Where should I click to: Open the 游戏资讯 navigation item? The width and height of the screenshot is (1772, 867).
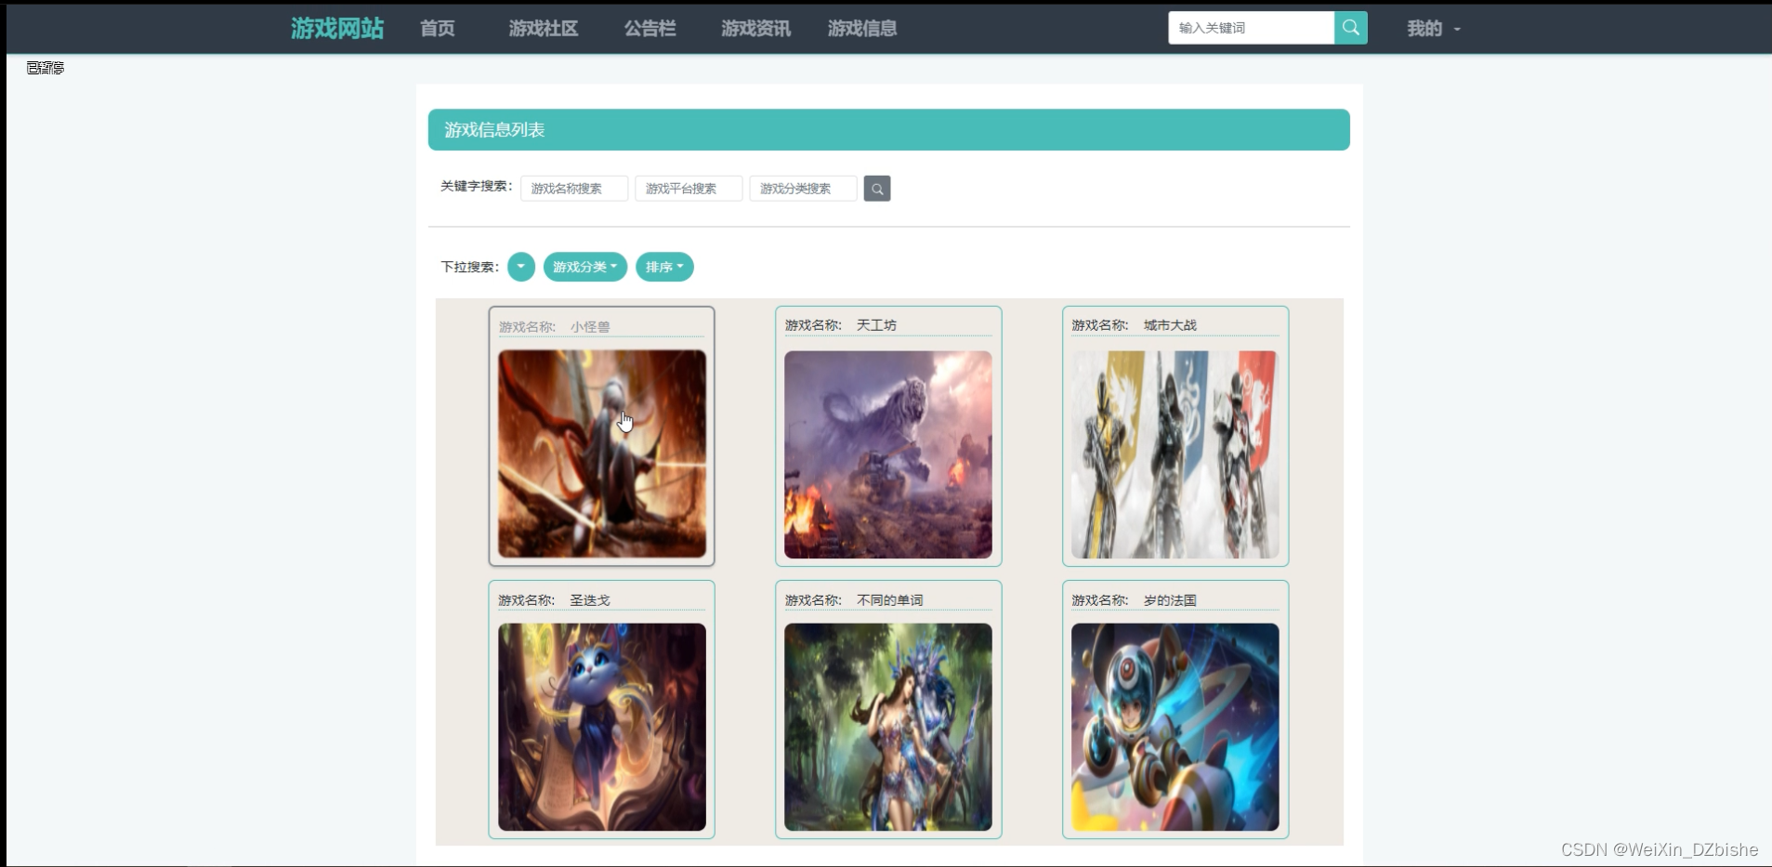click(x=755, y=29)
